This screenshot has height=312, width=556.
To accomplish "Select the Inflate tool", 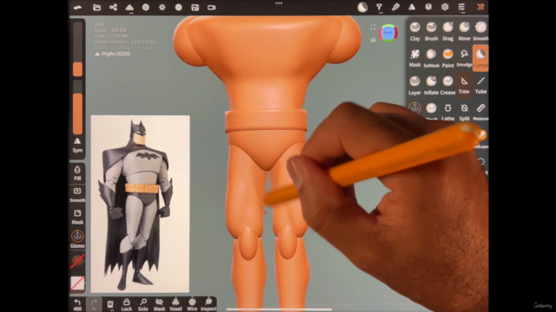I will click(x=431, y=85).
